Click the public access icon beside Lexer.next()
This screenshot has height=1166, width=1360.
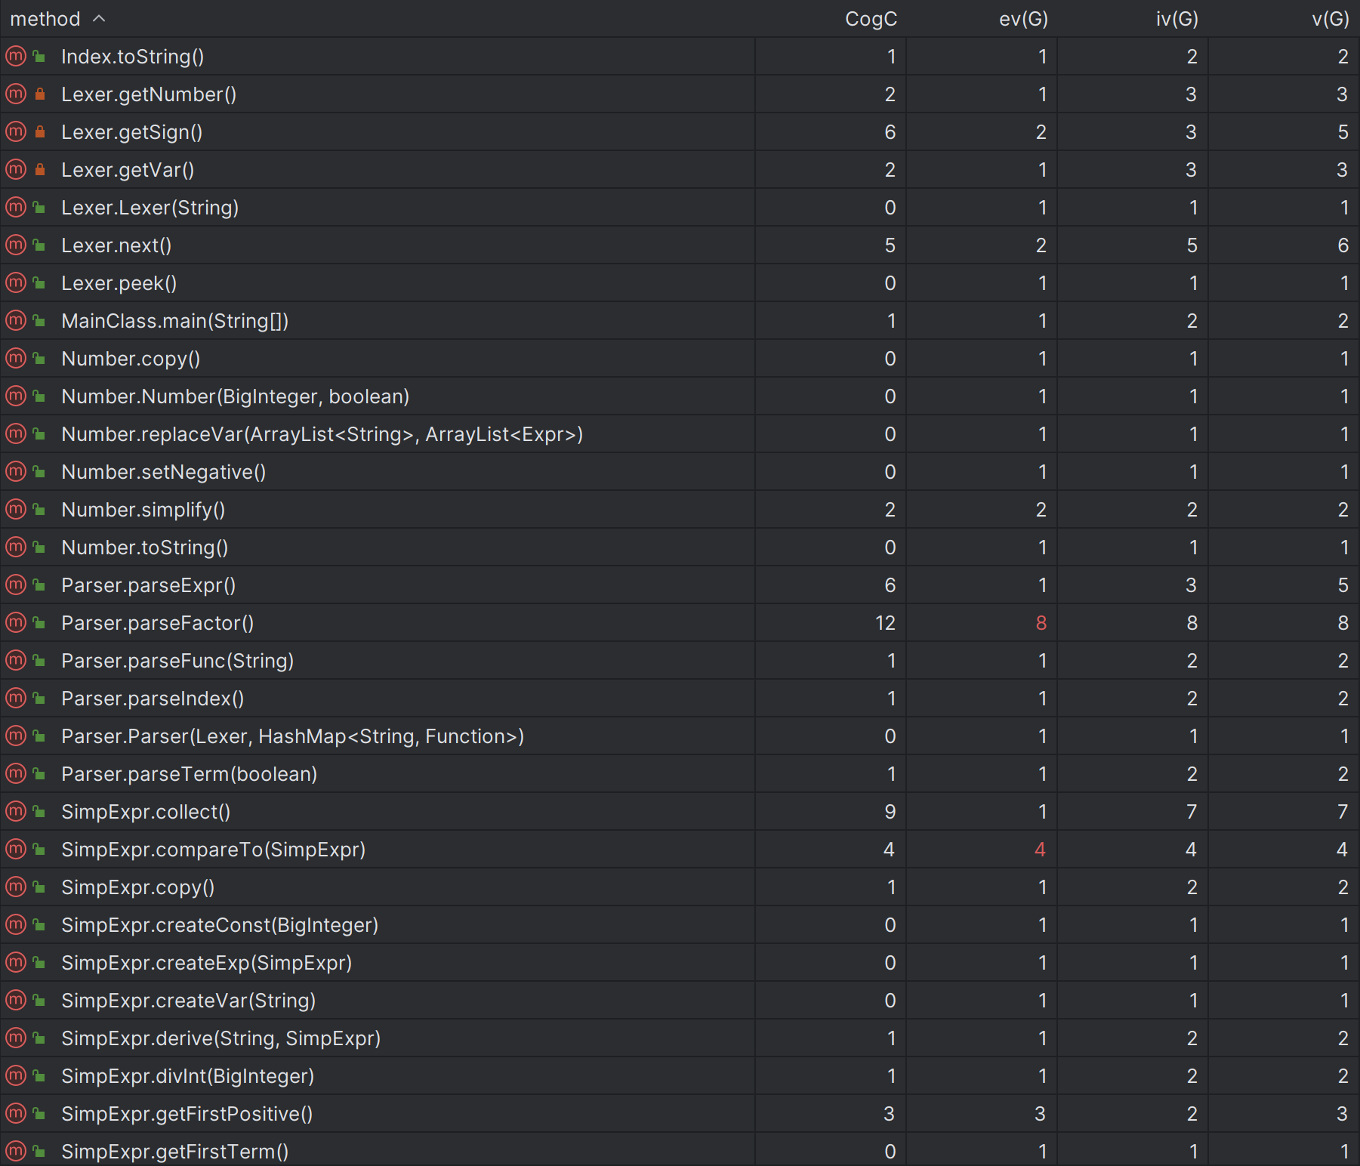[x=39, y=245]
